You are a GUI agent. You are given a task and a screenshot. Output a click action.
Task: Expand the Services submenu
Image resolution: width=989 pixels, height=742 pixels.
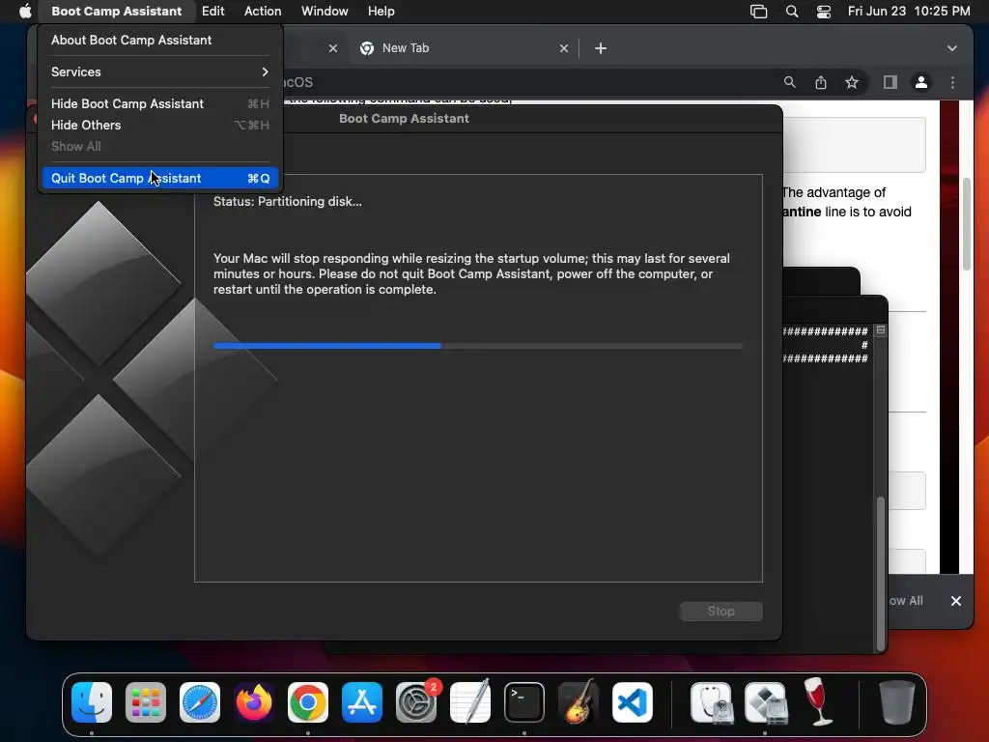point(159,71)
